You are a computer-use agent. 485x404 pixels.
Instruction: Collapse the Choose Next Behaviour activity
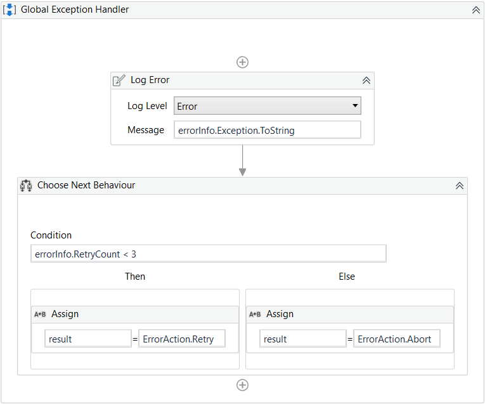point(460,186)
